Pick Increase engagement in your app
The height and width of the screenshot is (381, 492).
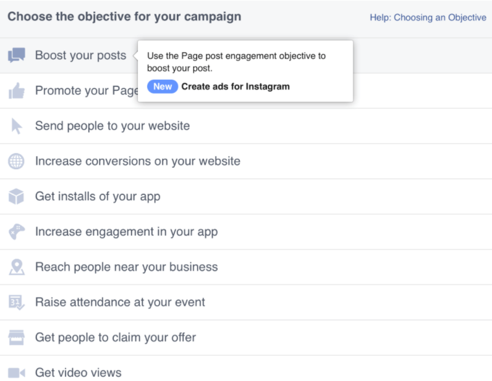click(x=126, y=232)
